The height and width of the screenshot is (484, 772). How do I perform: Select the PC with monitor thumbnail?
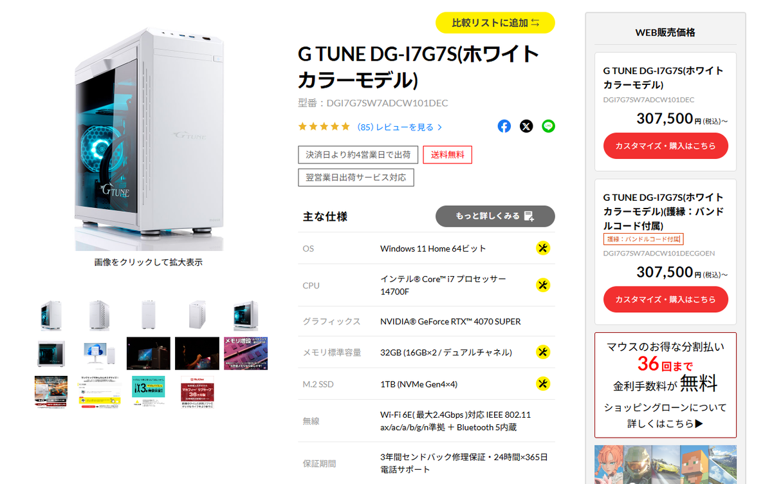click(x=100, y=353)
